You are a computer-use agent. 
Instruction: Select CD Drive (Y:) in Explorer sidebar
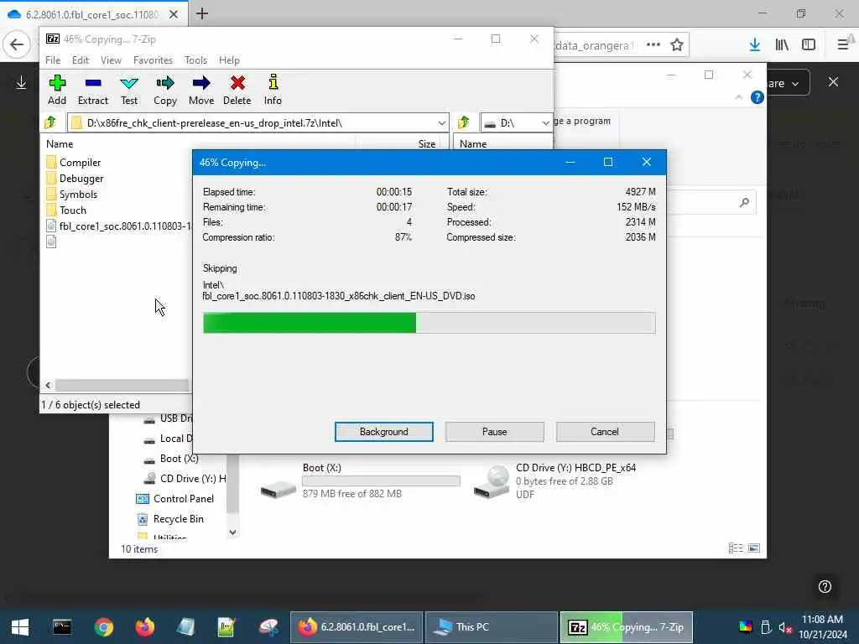185,479
